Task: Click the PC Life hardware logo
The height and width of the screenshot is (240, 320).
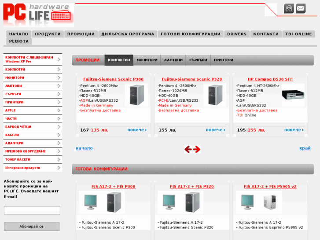Action: [39, 15]
